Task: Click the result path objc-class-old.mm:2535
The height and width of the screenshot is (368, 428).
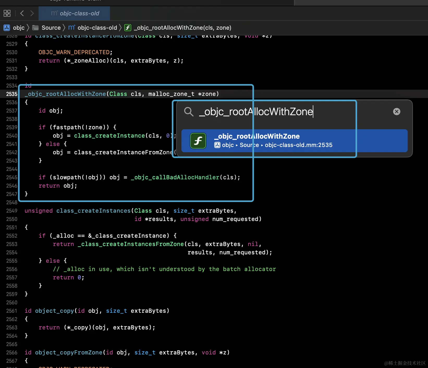Action: pos(299,145)
